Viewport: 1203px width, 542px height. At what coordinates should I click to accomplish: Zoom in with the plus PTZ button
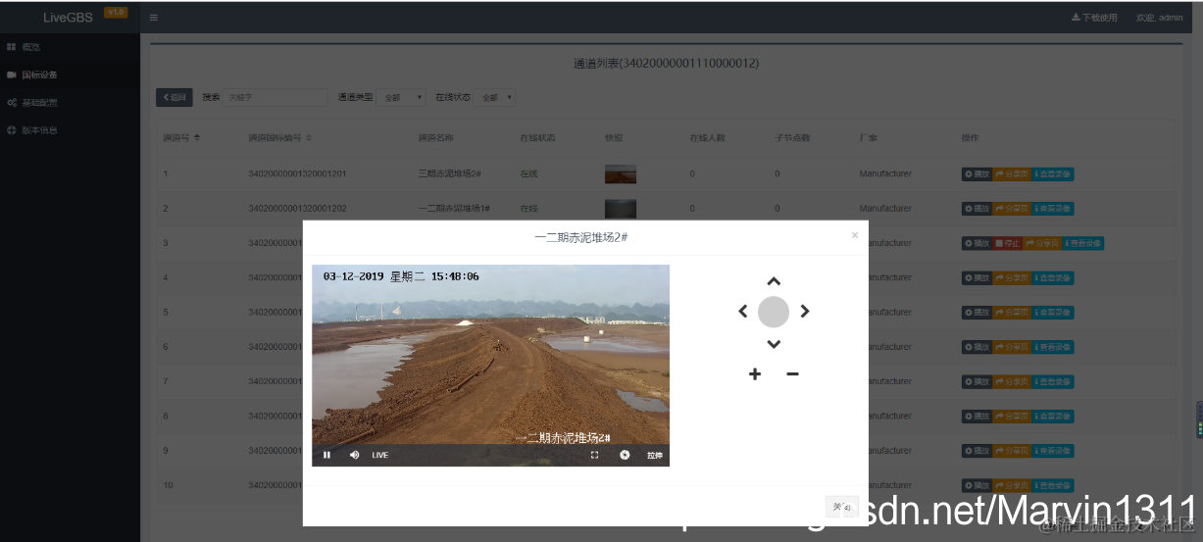pyautogui.click(x=755, y=374)
